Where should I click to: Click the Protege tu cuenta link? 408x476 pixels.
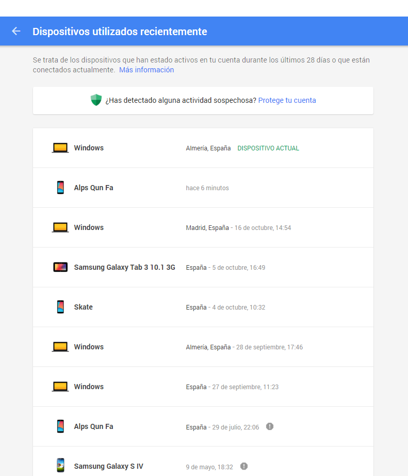pyautogui.click(x=287, y=100)
